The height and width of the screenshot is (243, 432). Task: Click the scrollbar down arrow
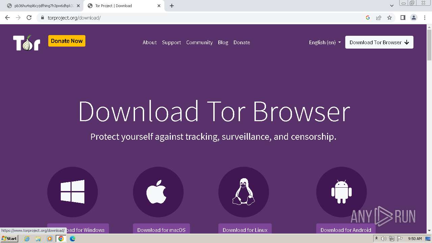tap(429, 231)
